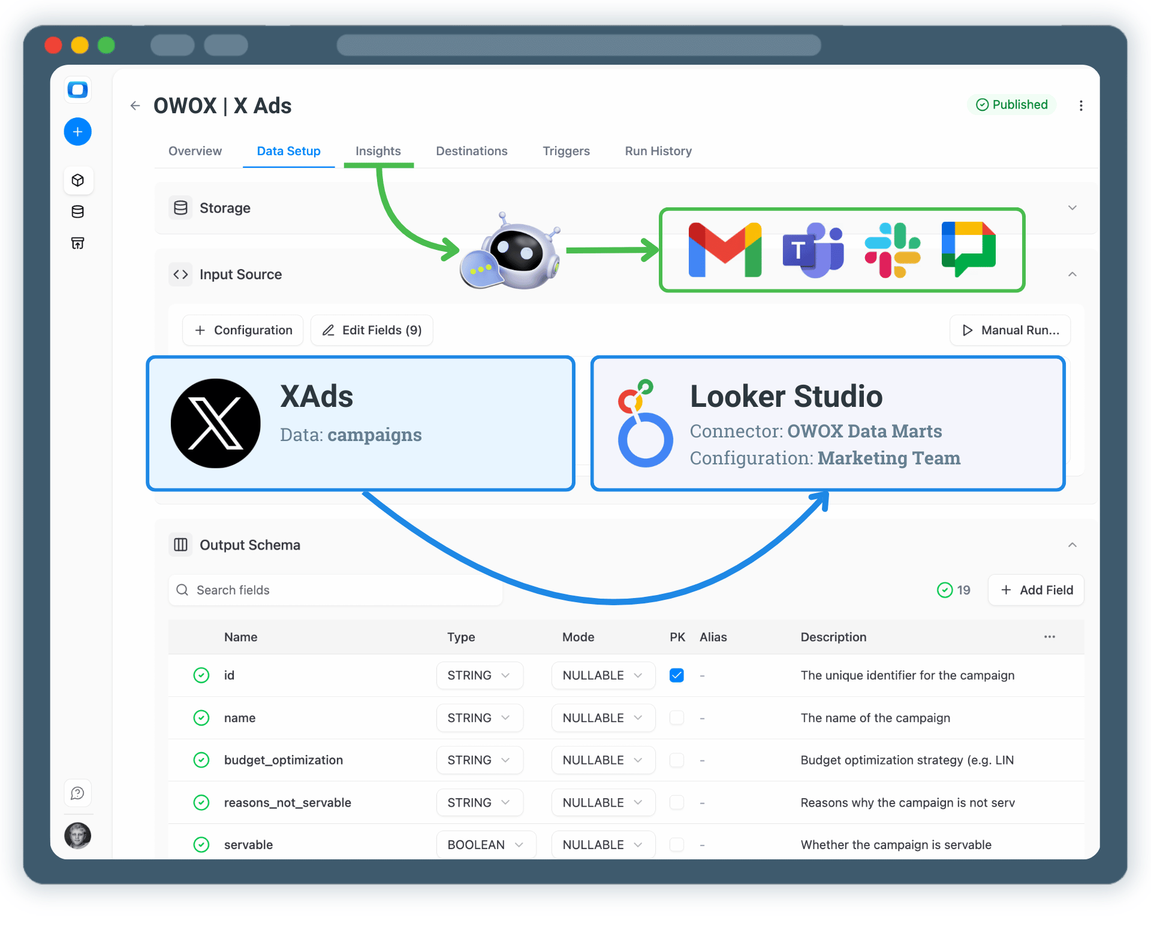Click the Slack icon among destination apps
1151x936 pixels.
coord(893,250)
